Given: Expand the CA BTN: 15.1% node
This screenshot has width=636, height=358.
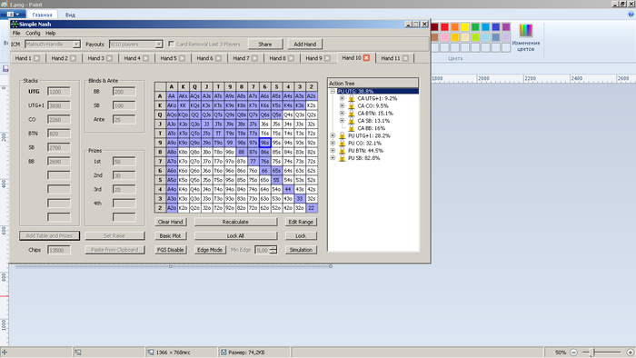Looking at the screenshot, I should coord(342,113).
